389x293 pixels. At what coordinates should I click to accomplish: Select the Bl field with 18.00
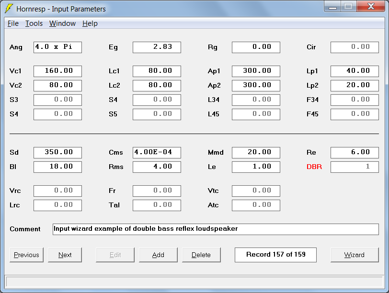click(57, 167)
